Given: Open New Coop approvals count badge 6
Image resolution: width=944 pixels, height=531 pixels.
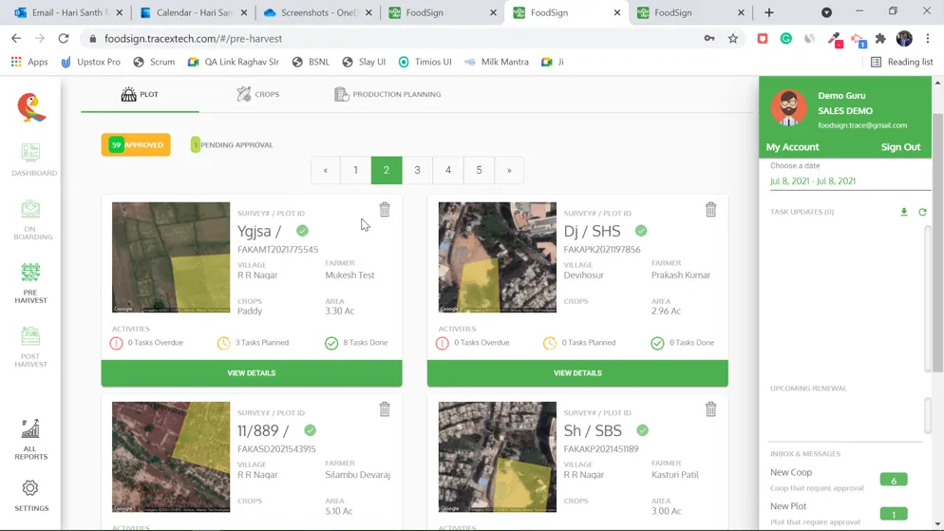Looking at the screenshot, I should click(894, 480).
